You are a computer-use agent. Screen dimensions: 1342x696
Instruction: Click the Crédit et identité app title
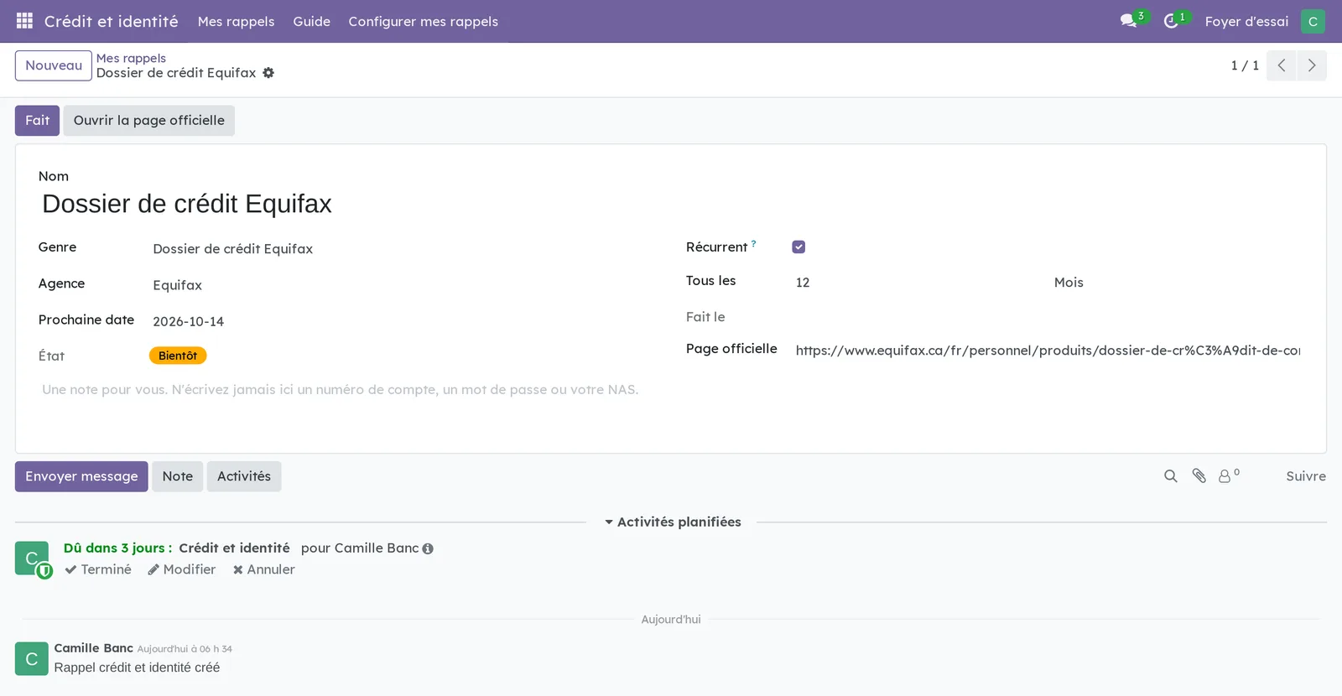pyautogui.click(x=112, y=21)
